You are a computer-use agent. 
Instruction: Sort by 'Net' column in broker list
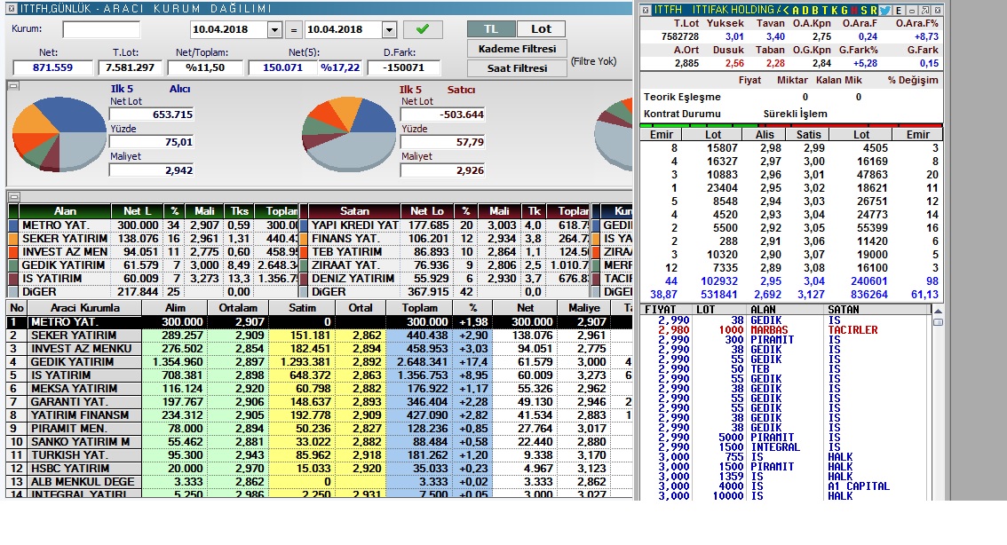click(x=526, y=307)
